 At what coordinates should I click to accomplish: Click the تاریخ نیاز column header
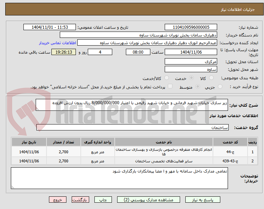[29, 142]
